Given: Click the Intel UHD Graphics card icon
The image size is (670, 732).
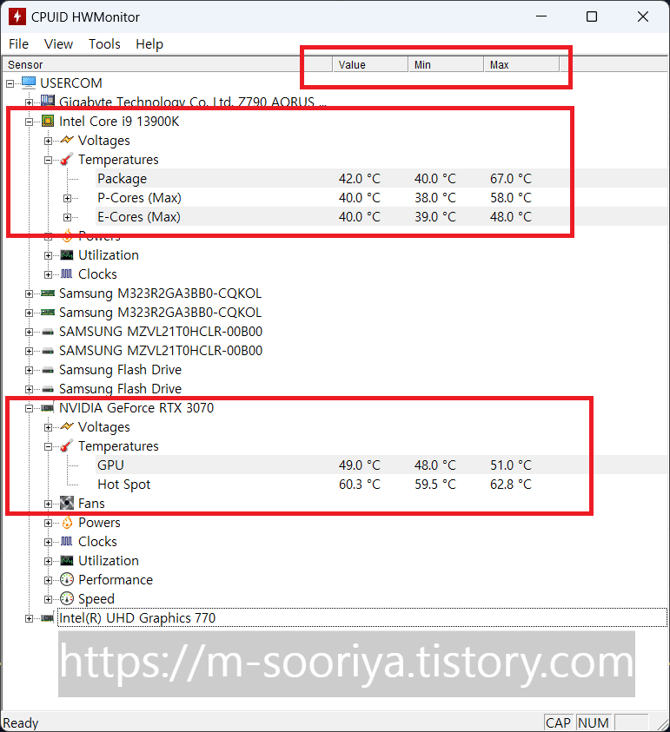Looking at the screenshot, I should (x=48, y=618).
